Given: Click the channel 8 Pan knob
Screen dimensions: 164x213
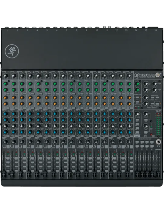Looking at the screenshot, I should pos(63,142).
